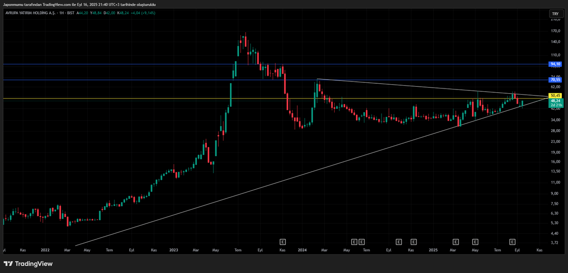
Task: Select the yellow 50,45 price label
Action: point(555,96)
